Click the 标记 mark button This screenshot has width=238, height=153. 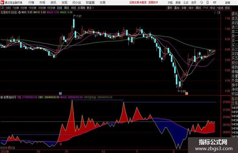[x=213, y=8]
